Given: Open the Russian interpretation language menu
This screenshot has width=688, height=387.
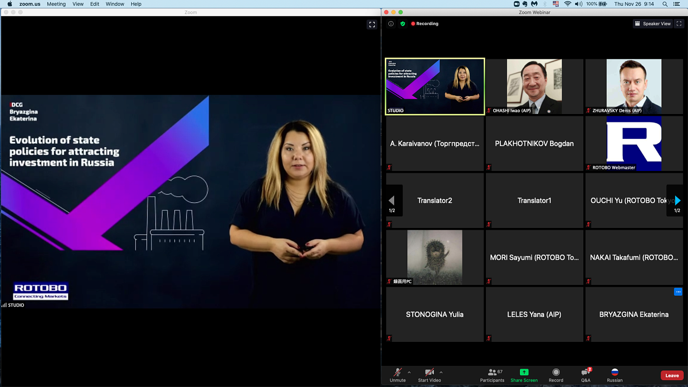Looking at the screenshot, I should tap(614, 376).
